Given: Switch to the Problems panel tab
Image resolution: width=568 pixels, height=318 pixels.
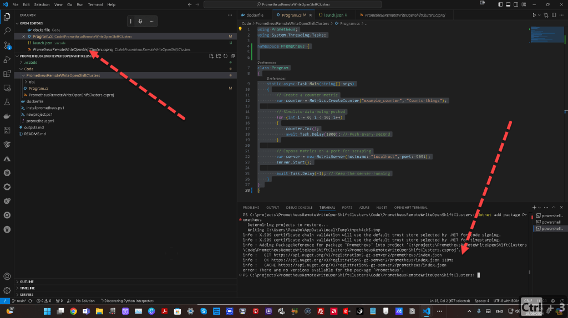Looking at the screenshot, I should click(251, 208).
